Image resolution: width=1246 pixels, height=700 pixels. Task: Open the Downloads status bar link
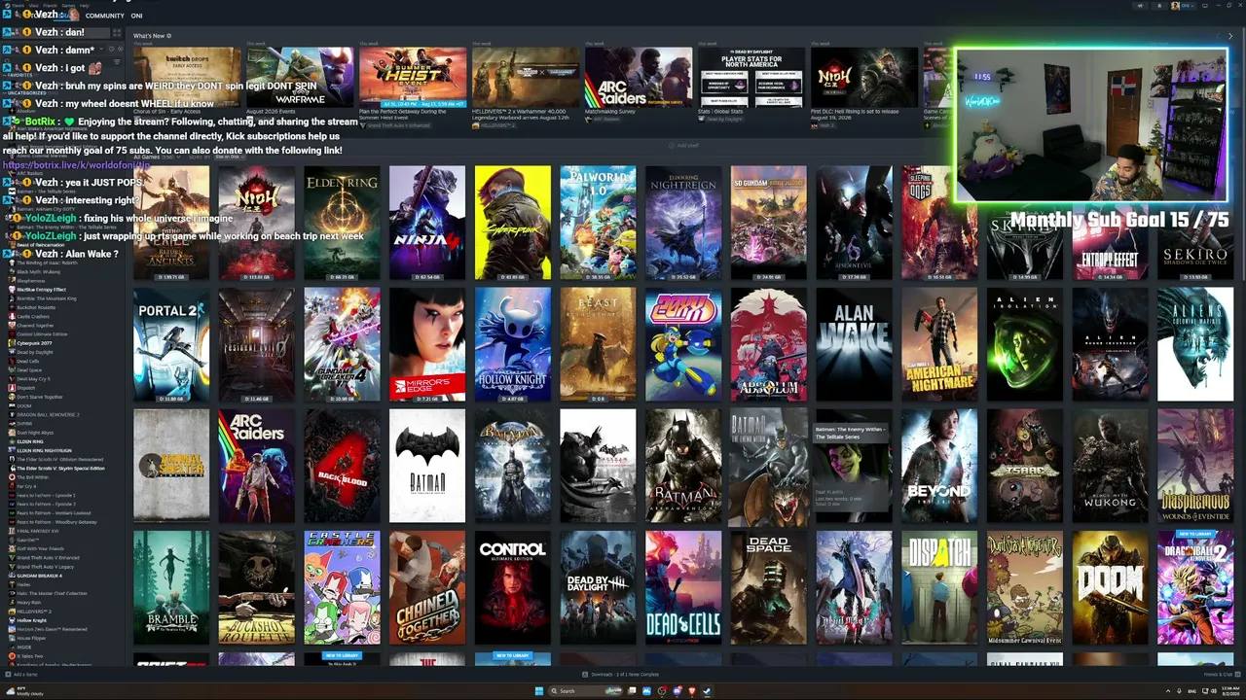tap(622, 674)
